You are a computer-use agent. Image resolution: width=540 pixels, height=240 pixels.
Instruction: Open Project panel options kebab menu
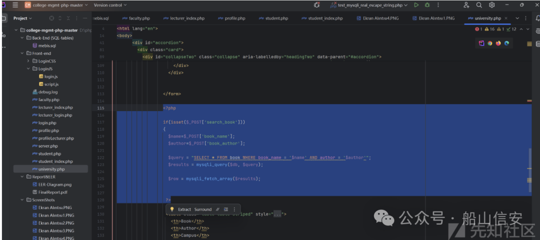click(x=76, y=18)
